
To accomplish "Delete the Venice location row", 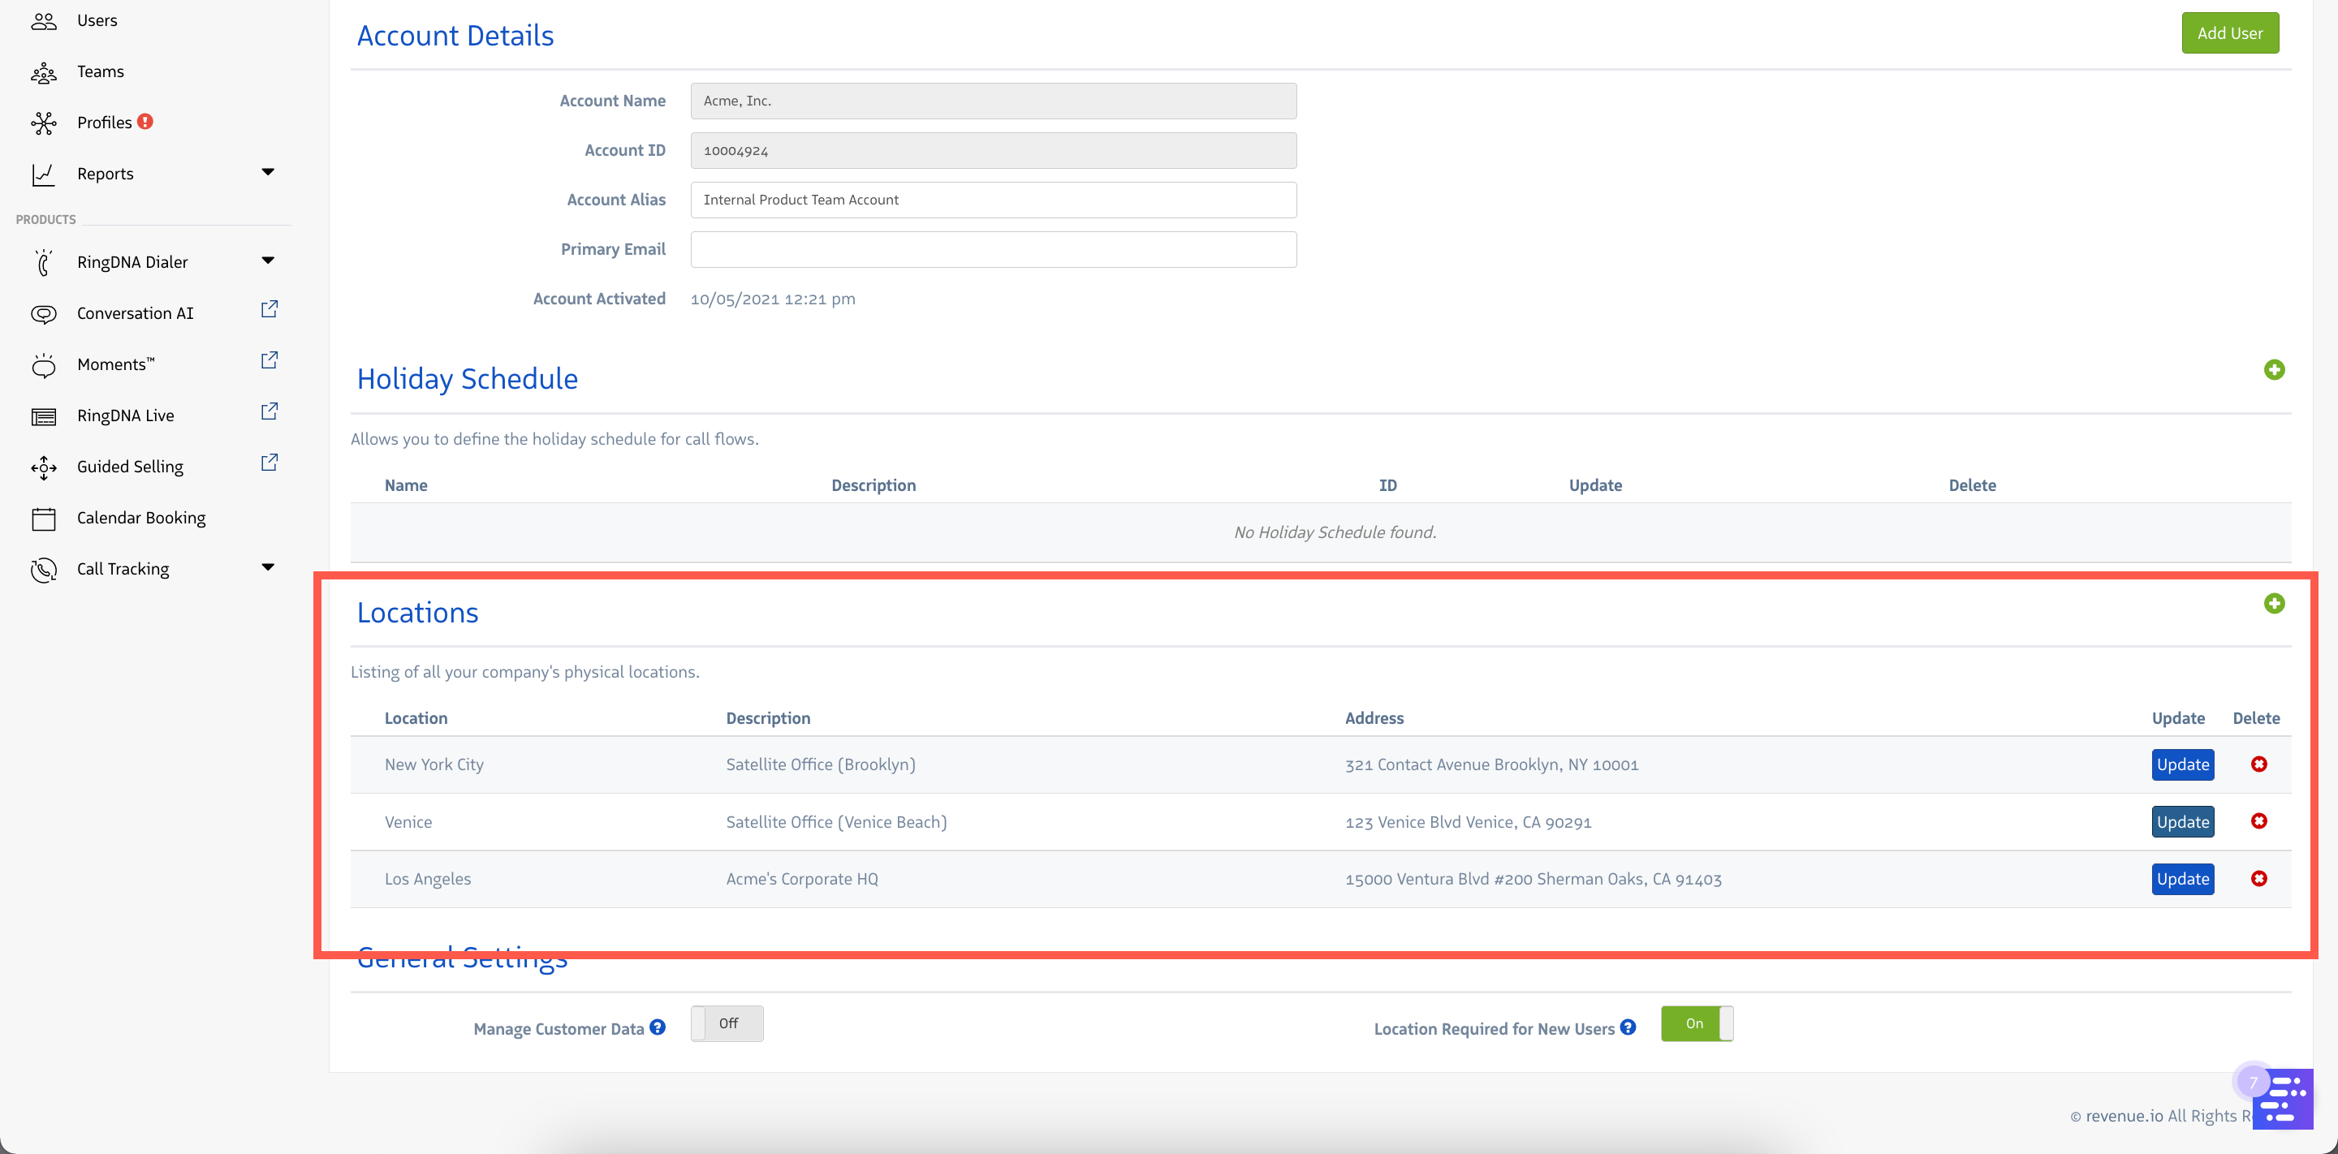I will pyautogui.click(x=2258, y=821).
